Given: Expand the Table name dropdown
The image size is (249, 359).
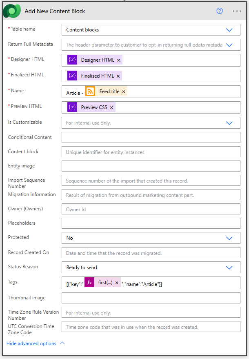Looking at the screenshot, I should point(229,30).
